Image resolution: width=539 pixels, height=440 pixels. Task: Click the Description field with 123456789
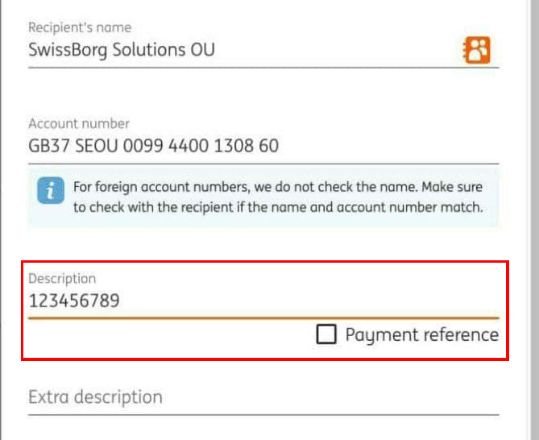242,301
